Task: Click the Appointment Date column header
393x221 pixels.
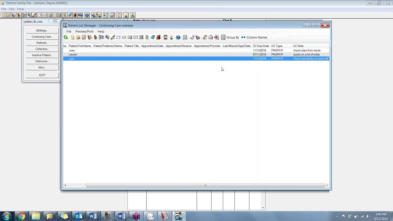Action: pos(152,46)
